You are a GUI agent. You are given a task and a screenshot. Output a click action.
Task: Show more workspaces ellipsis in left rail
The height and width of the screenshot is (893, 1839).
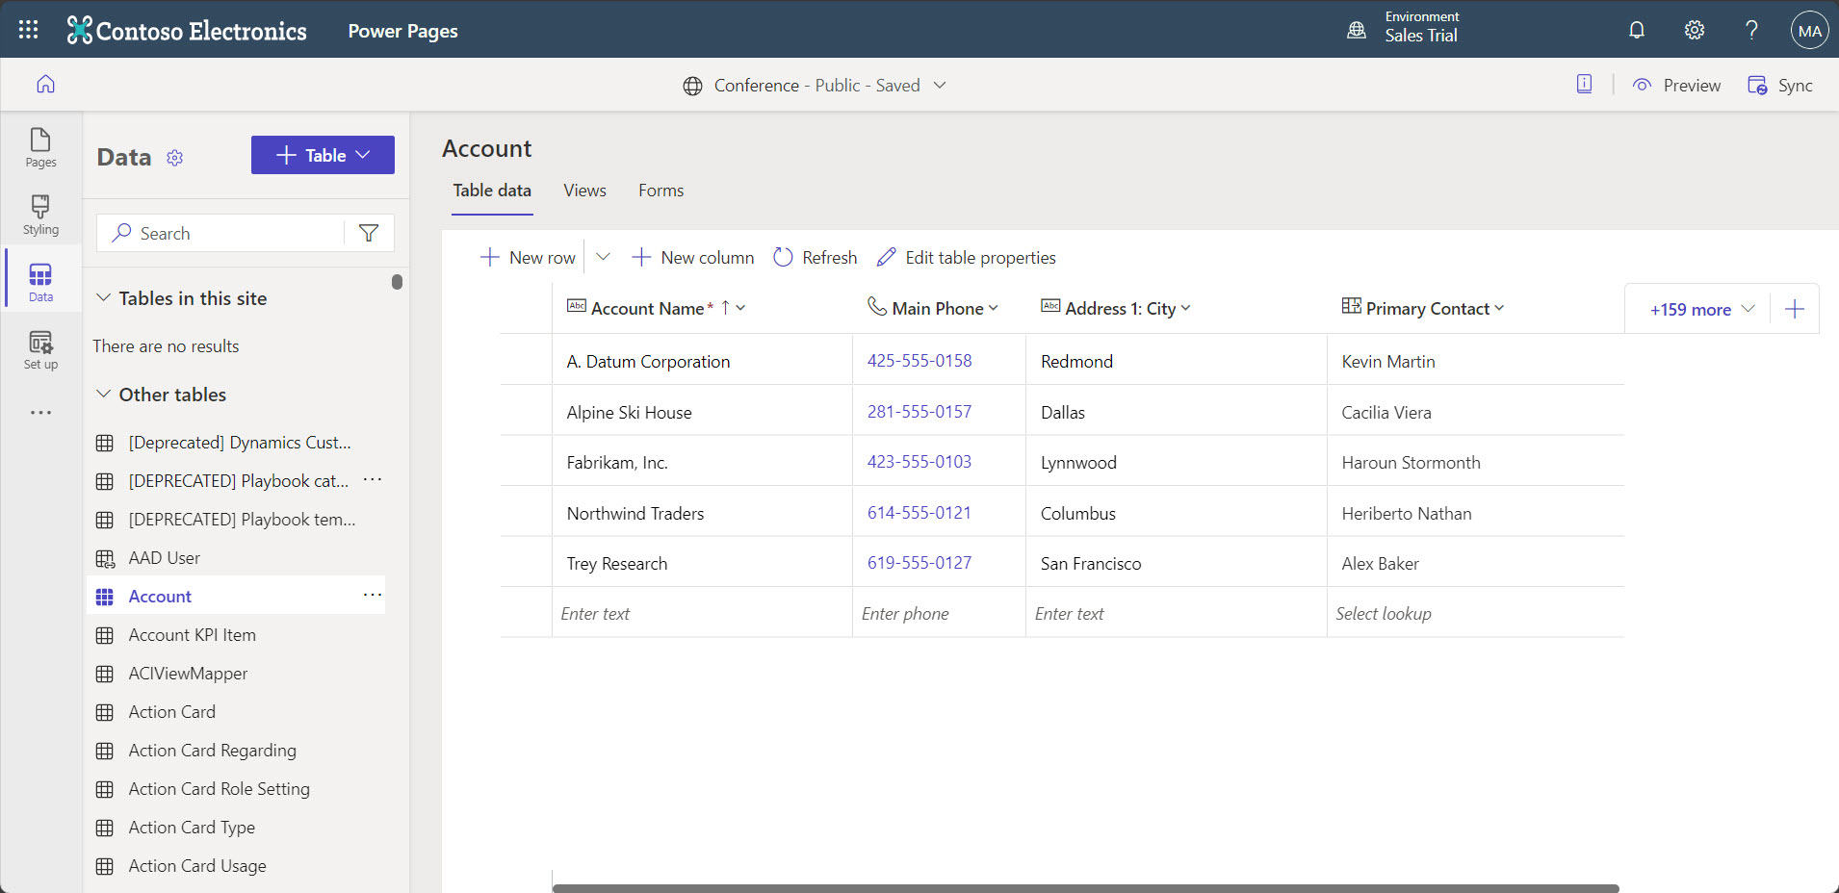coord(40,413)
